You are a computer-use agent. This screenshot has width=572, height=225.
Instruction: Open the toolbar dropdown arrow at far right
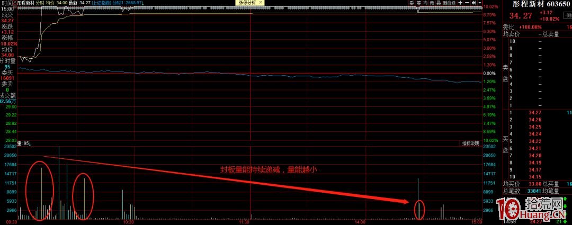(481, 3)
